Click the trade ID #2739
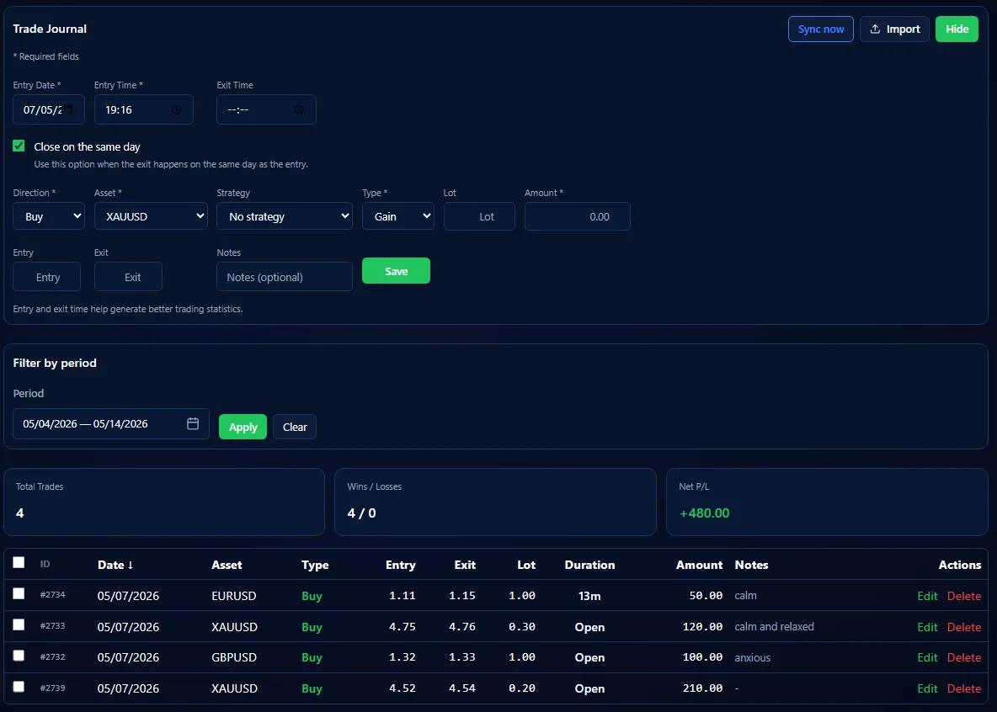 point(53,688)
